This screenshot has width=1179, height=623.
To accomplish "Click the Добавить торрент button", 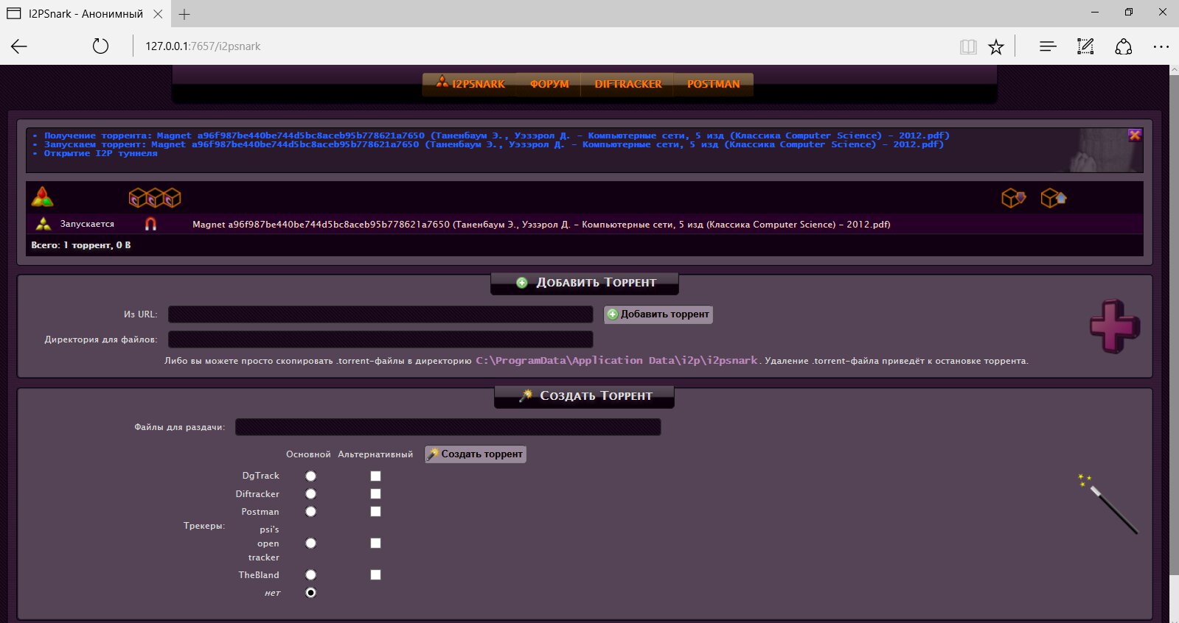I will [x=658, y=314].
